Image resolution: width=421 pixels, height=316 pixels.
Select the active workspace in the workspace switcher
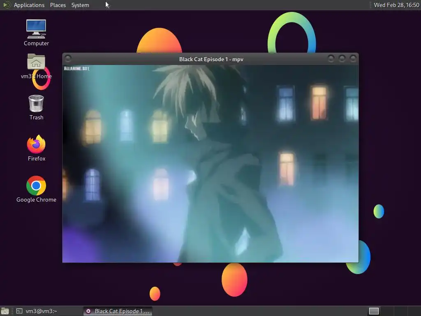(x=374, y=311)
